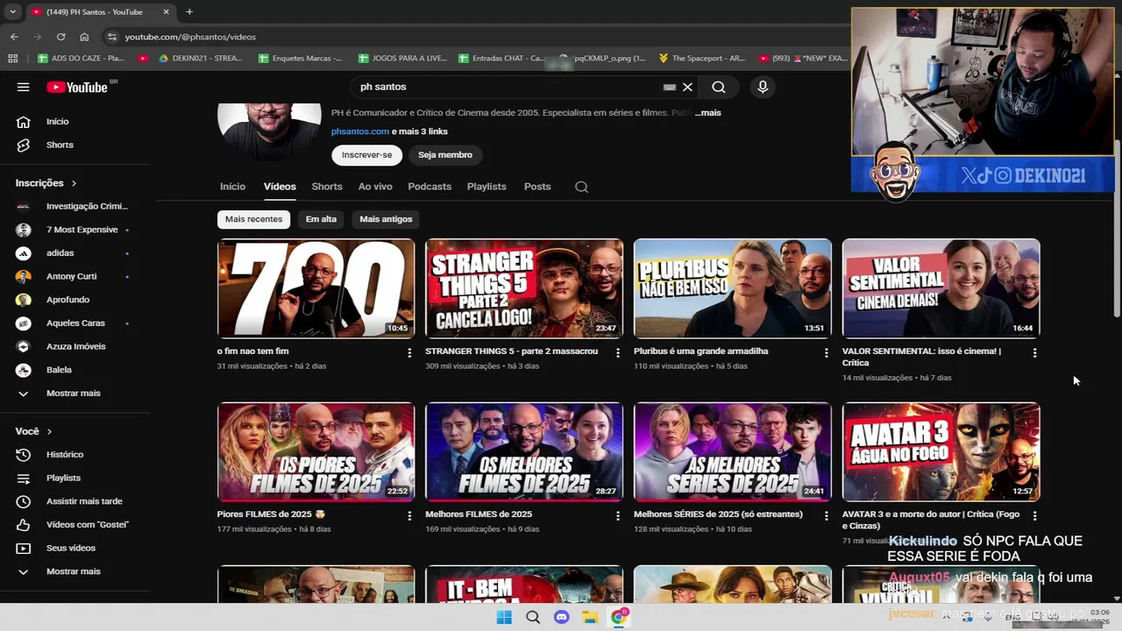The image size is (1122, 631).
Task: Open options for Melhores SÉRIES de 2025
Action: click(826, 515)
